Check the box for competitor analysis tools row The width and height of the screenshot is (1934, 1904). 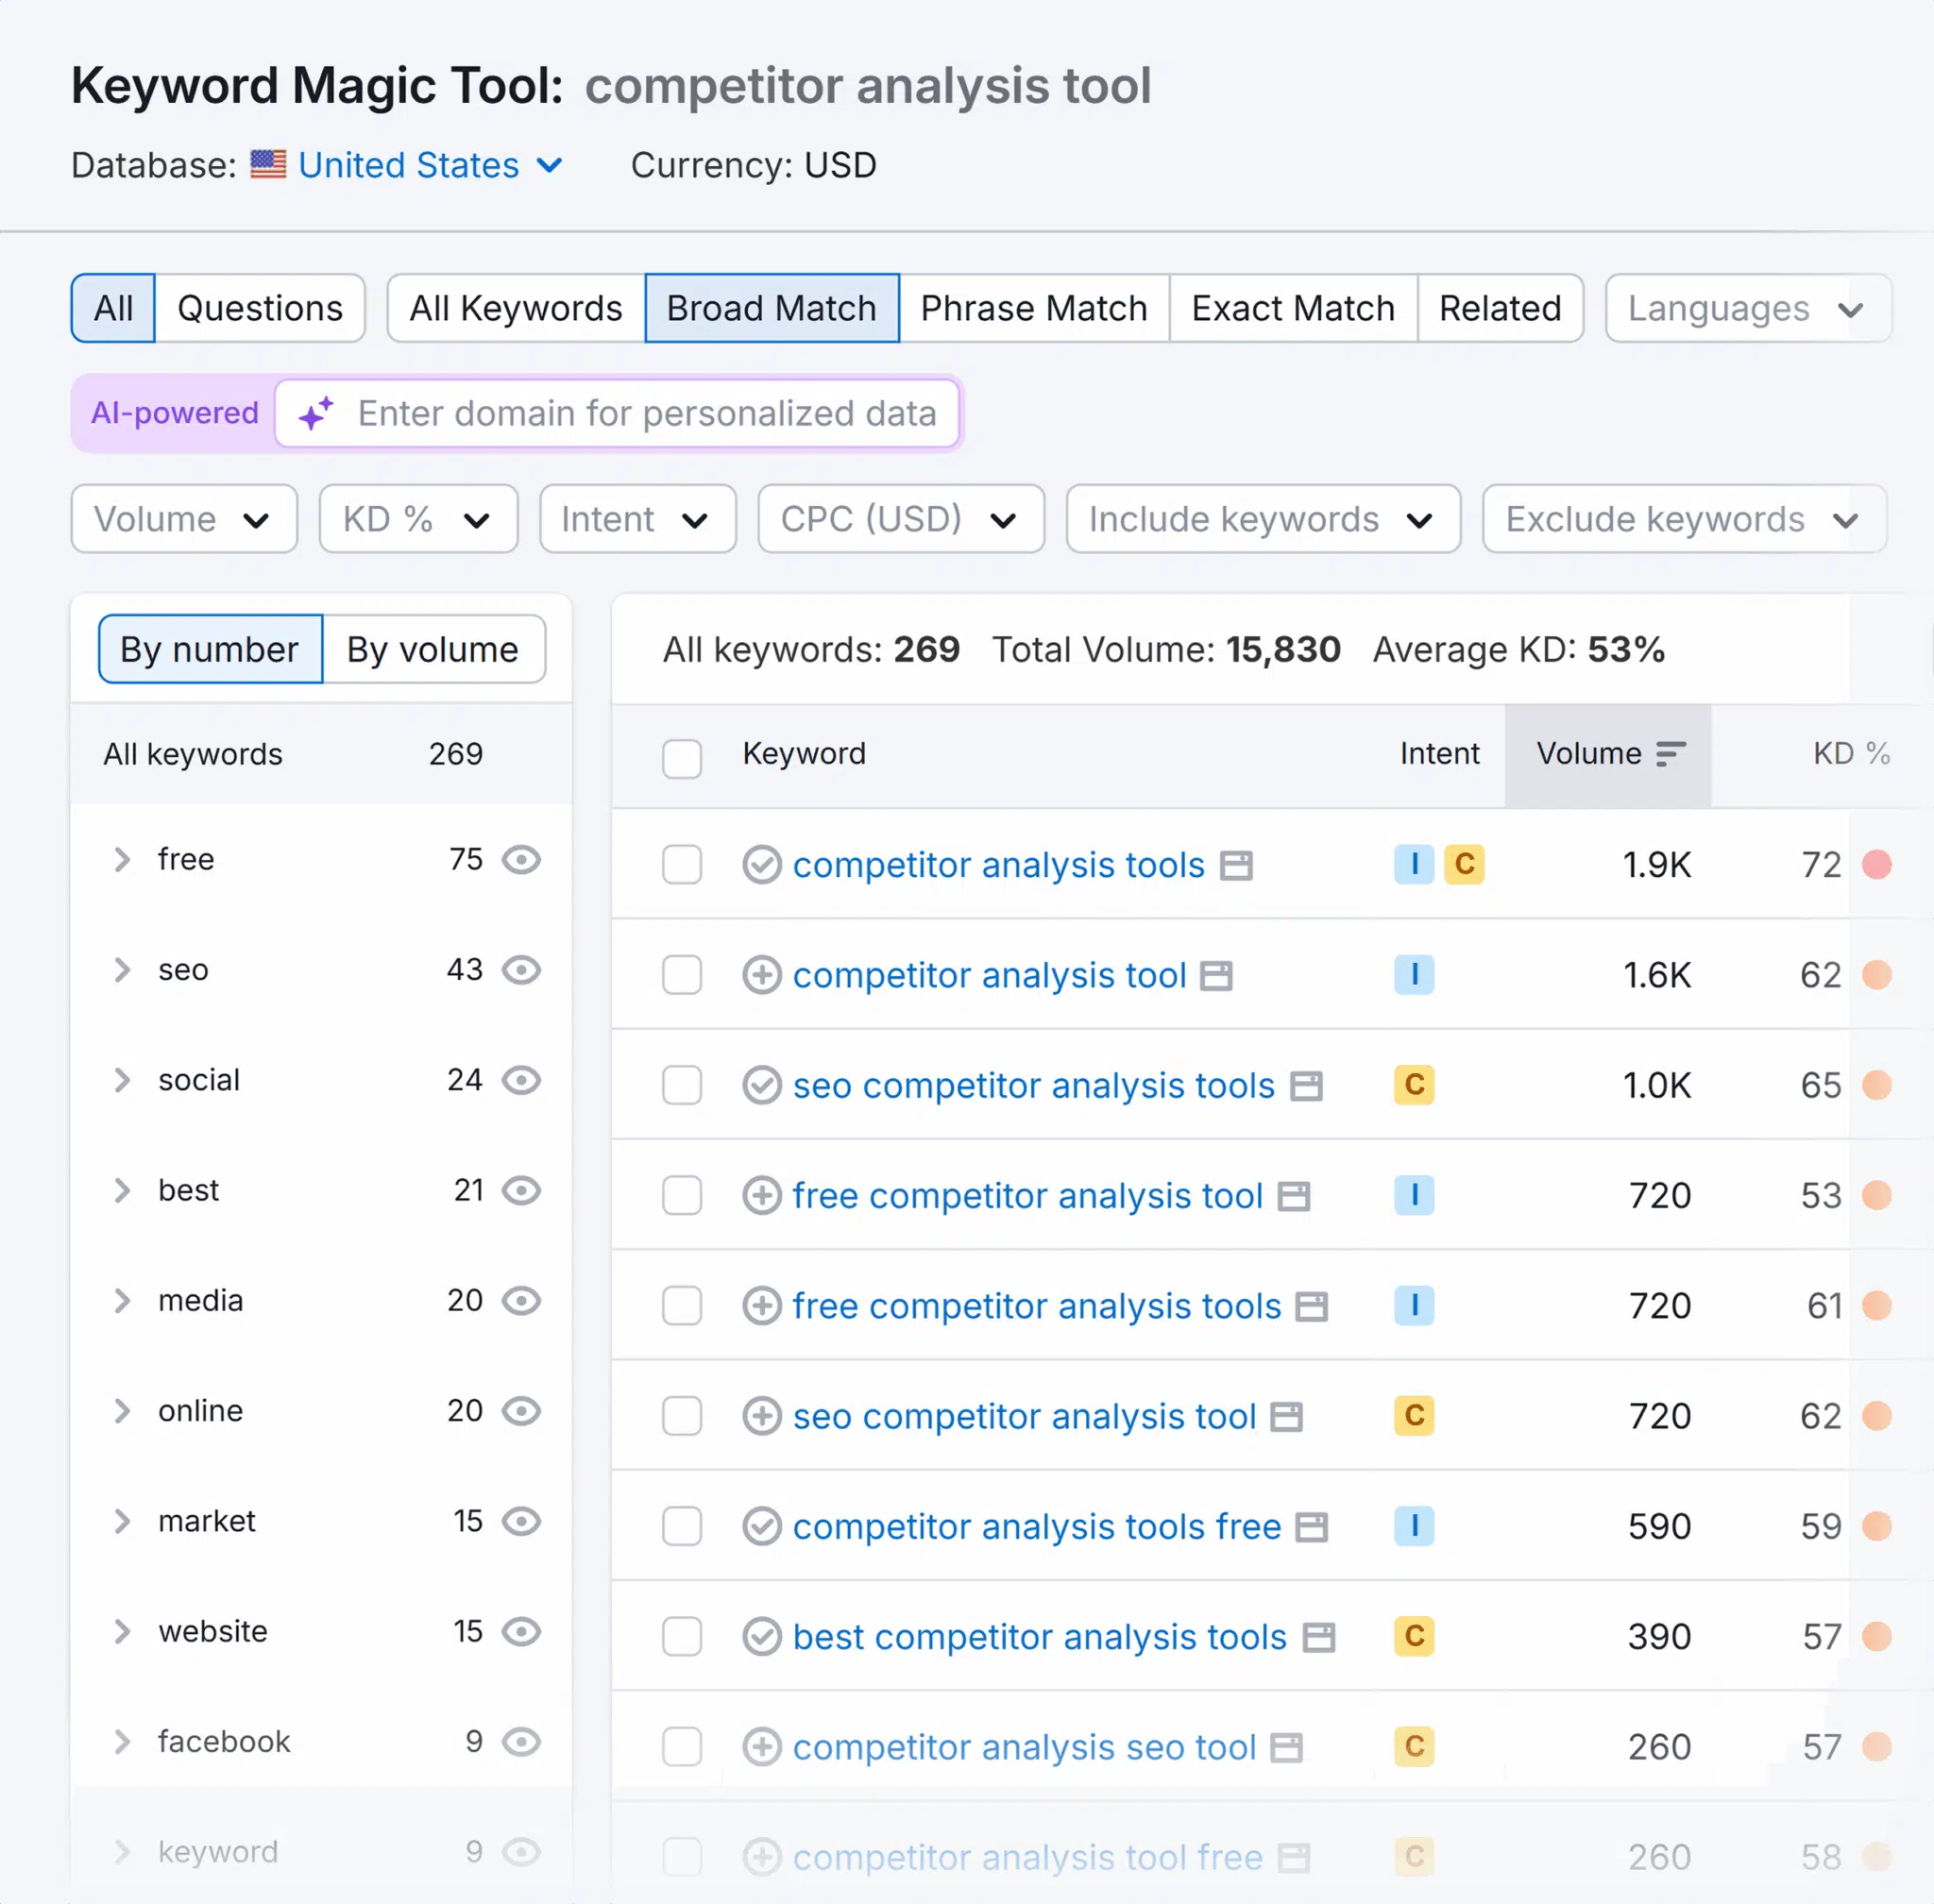click(x=683, y=865)
